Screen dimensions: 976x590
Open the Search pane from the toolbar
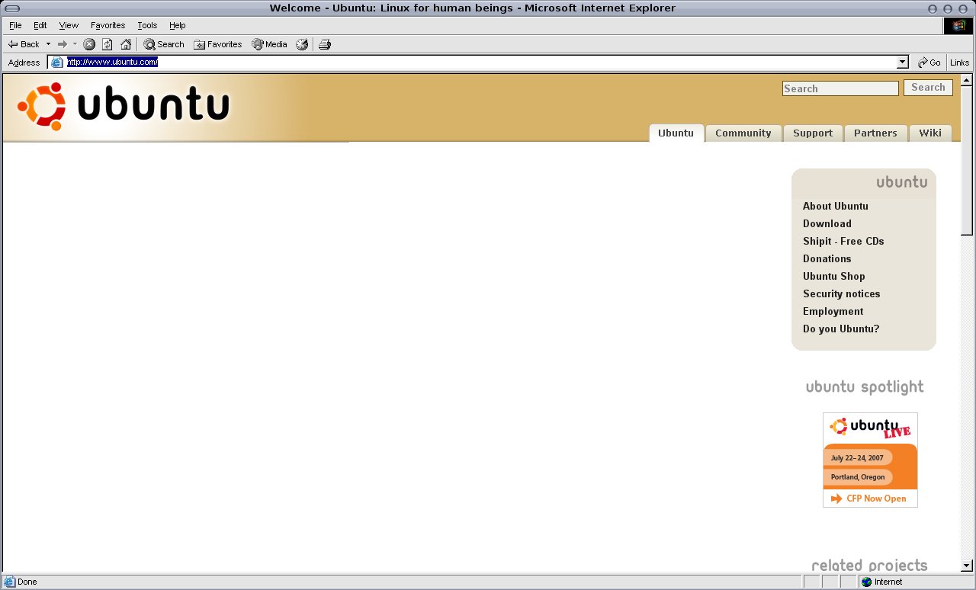(164, 44)
